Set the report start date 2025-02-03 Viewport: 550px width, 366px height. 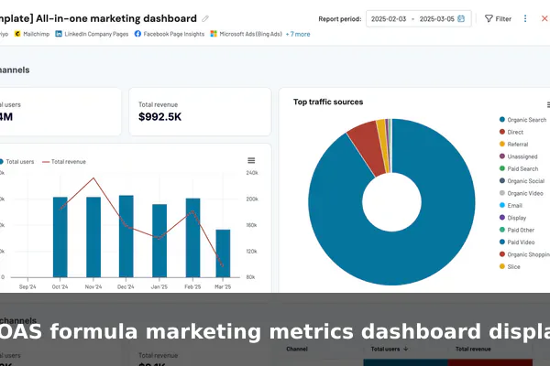tap(389, 19)
